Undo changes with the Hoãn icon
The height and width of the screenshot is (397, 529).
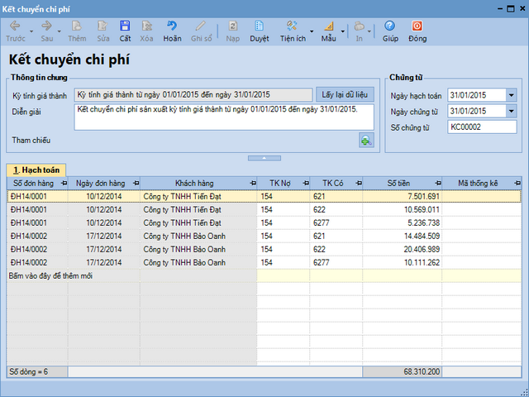(x=172, y=26)
